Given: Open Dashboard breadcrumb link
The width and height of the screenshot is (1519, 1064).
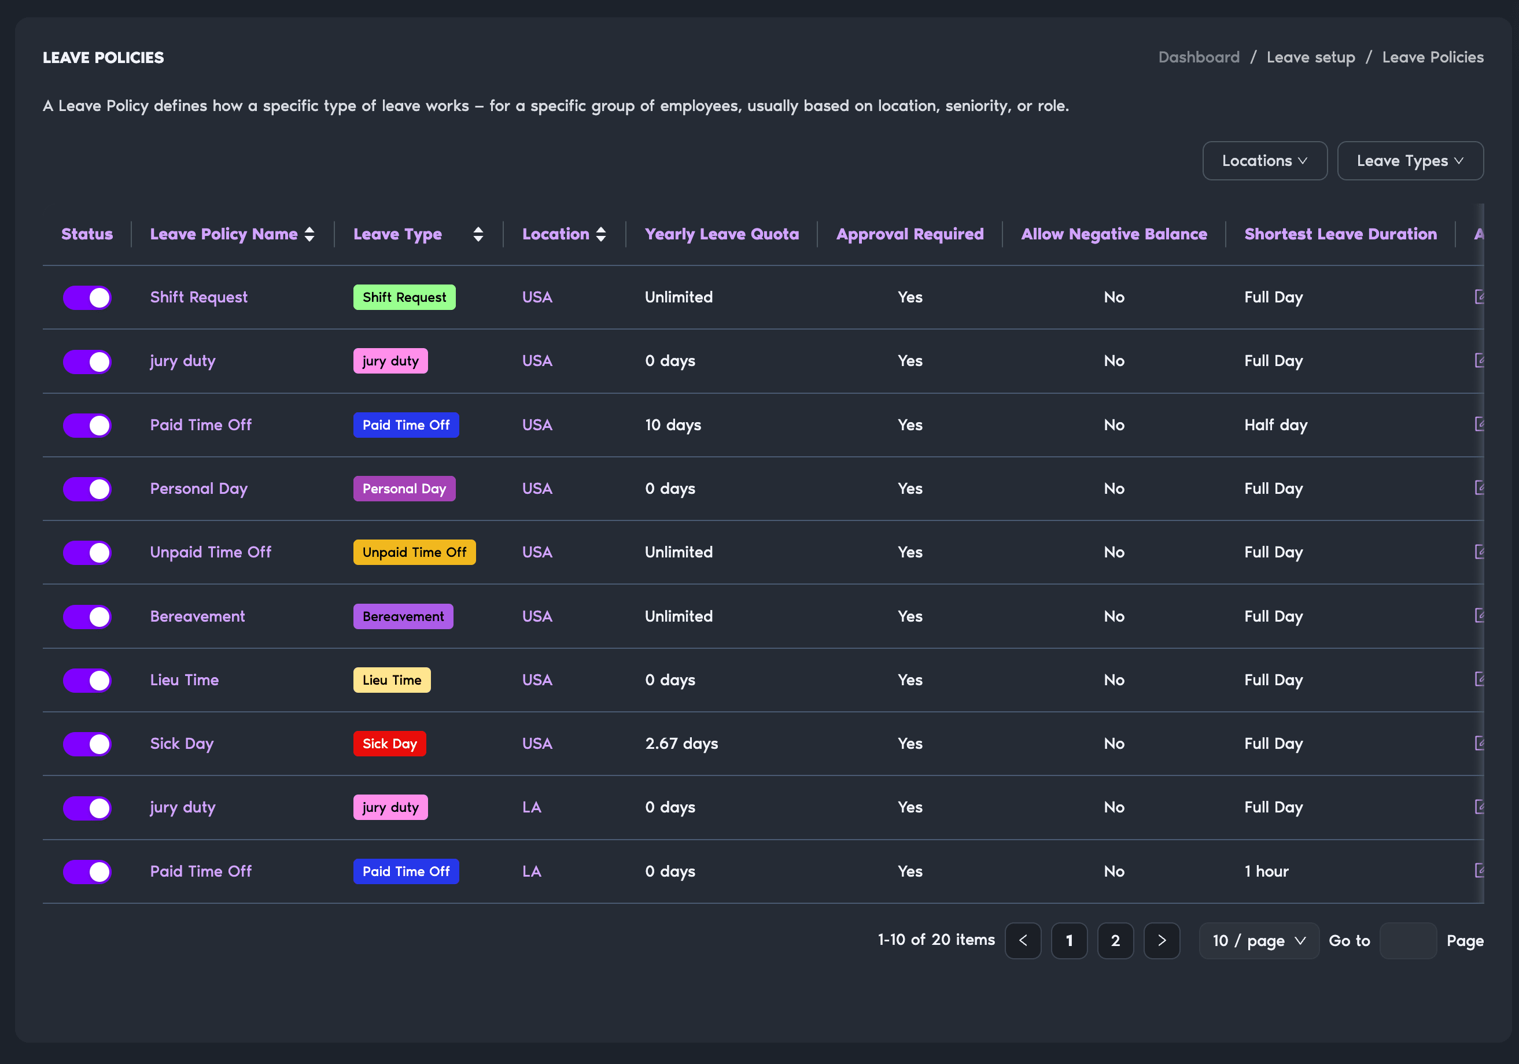Looking at the screenshot, I should [x=1199, y=57].
